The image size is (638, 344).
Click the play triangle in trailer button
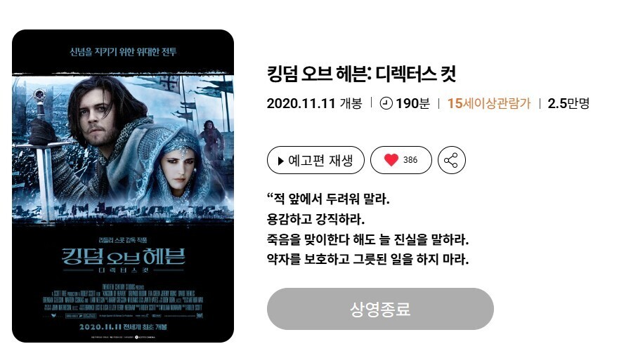[x=280, y=161]
